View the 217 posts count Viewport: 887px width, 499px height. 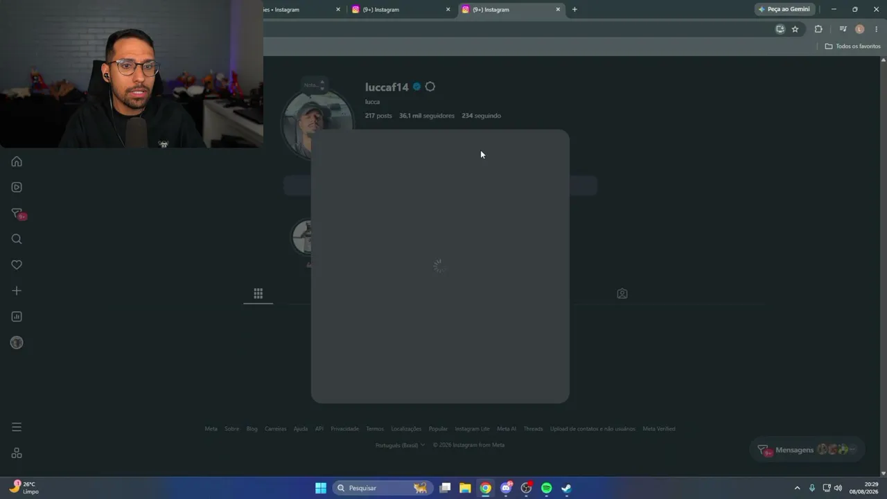pos(378,116)
